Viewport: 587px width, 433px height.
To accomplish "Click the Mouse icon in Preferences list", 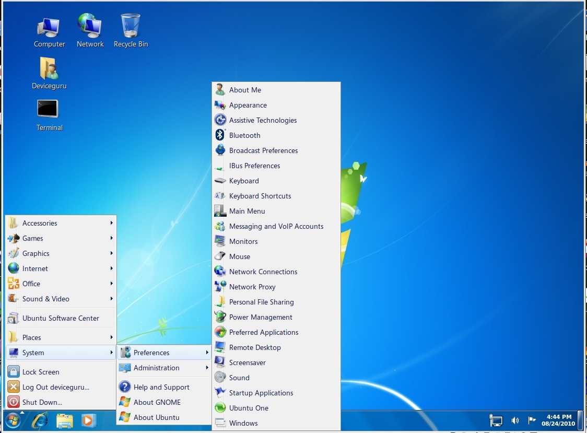I will click(x=220, y=256).
